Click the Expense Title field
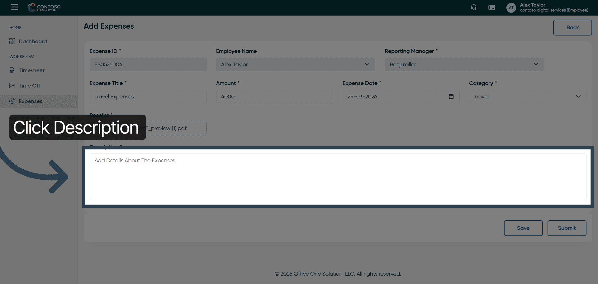Screen dimensions: 598x284 tap(148, 97)
